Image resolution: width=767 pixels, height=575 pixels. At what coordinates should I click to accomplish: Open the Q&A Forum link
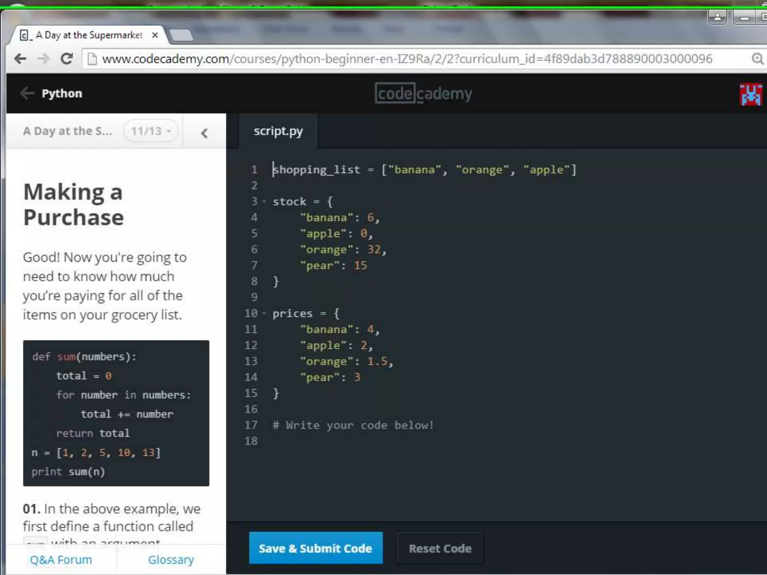61,560
